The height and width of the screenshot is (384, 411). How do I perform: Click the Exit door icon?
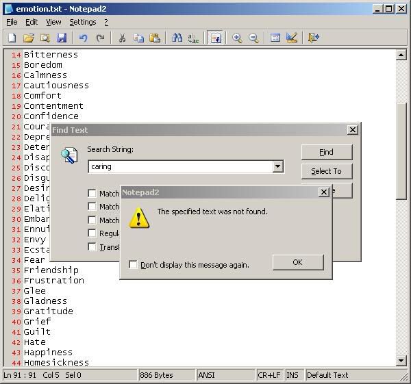(314, 38)
